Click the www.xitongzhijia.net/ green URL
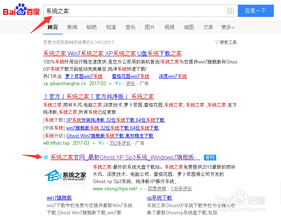The image size is (281, 219). point(115,188)
